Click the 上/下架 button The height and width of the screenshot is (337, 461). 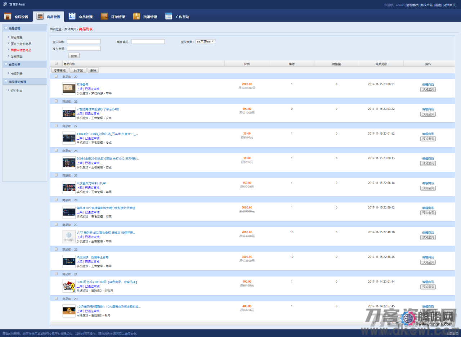pos(77,70)
